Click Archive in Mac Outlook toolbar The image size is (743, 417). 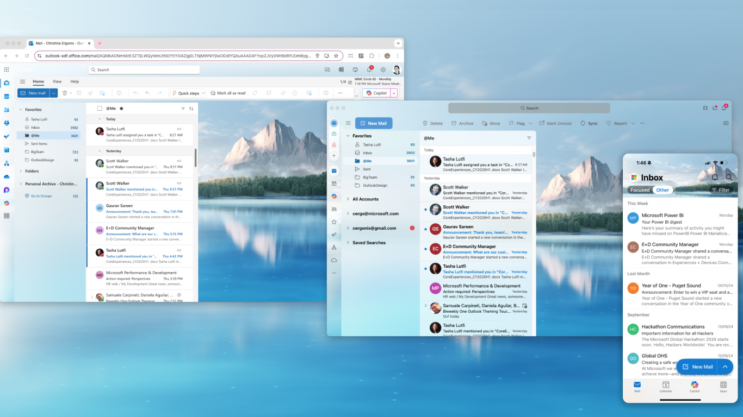point(462,123)
